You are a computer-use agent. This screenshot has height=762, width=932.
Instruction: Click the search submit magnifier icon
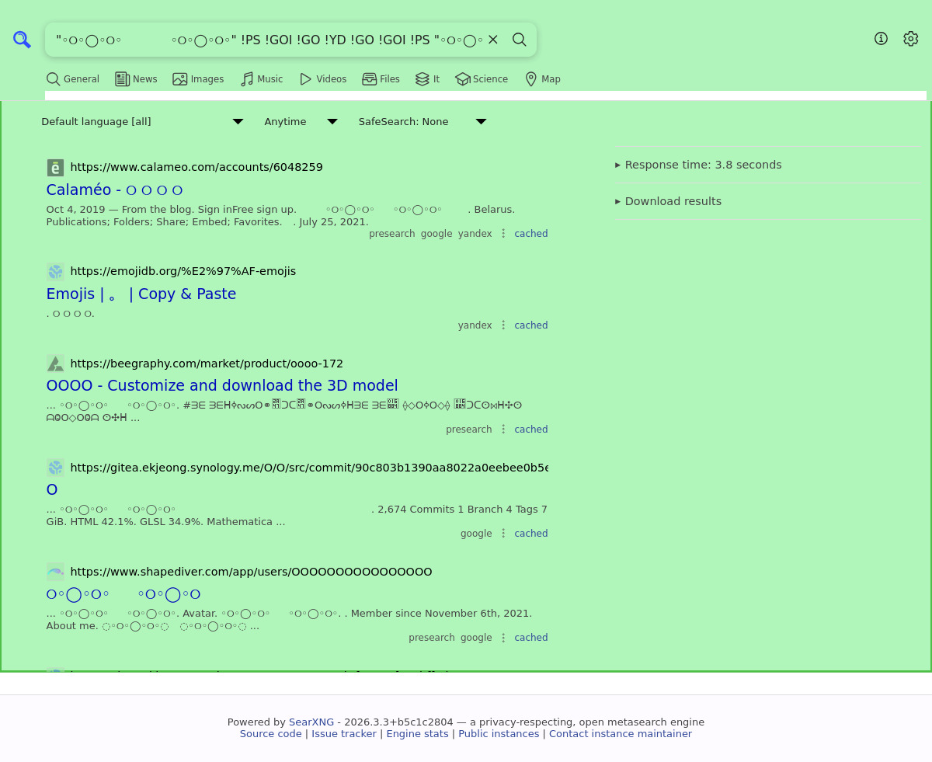coord(520,40)
